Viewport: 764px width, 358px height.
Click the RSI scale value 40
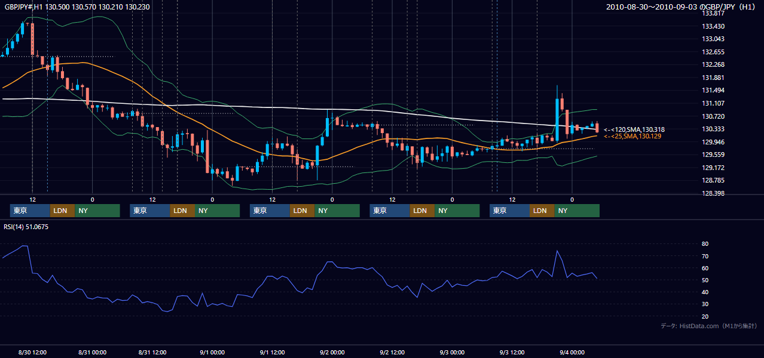coord(705,292)
